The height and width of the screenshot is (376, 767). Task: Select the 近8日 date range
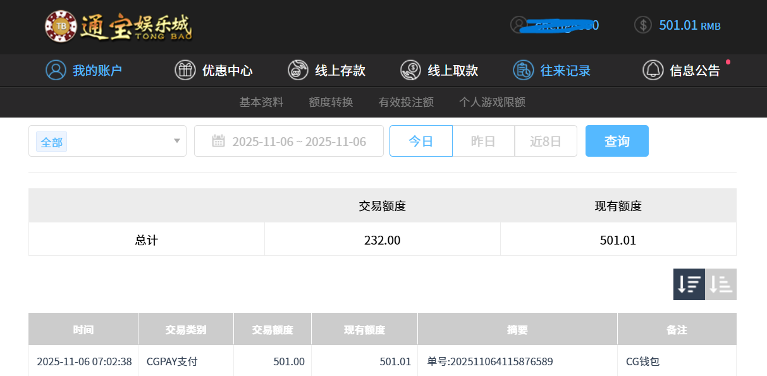(545, 141)
